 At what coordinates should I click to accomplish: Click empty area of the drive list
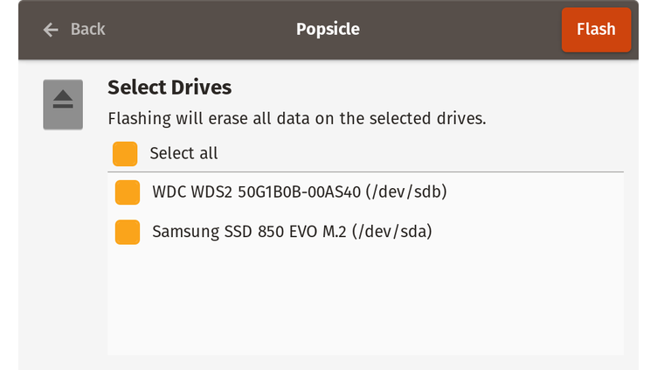[x=365, y=302]
